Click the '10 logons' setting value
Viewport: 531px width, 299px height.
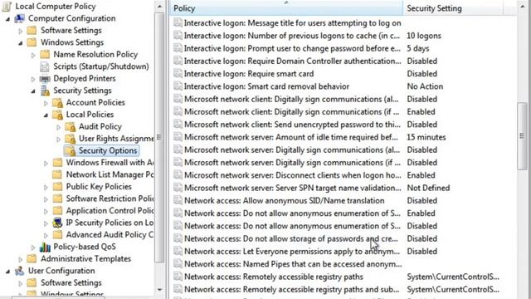(424, 36)
